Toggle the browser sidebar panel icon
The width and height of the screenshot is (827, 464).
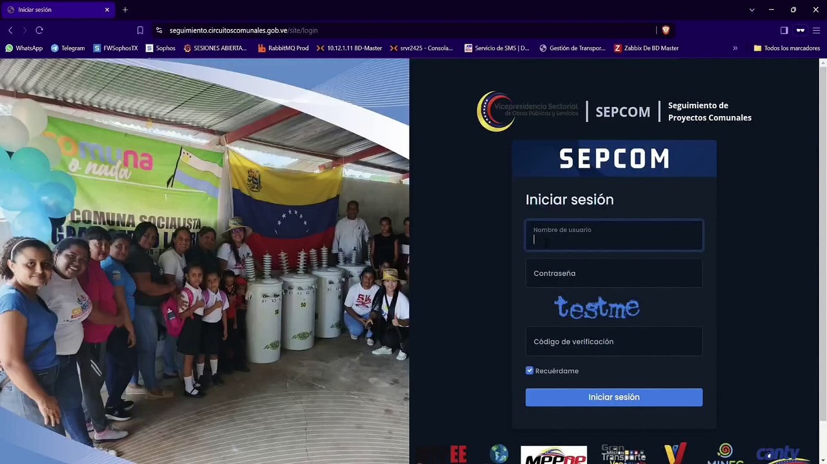tap(784, 30)
